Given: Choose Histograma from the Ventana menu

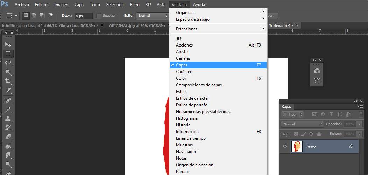Looking at the screenshot, I should 186,118.
